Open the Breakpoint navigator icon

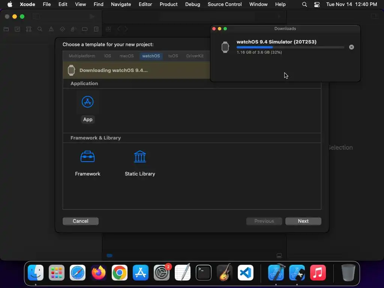(x=85, y=29)
